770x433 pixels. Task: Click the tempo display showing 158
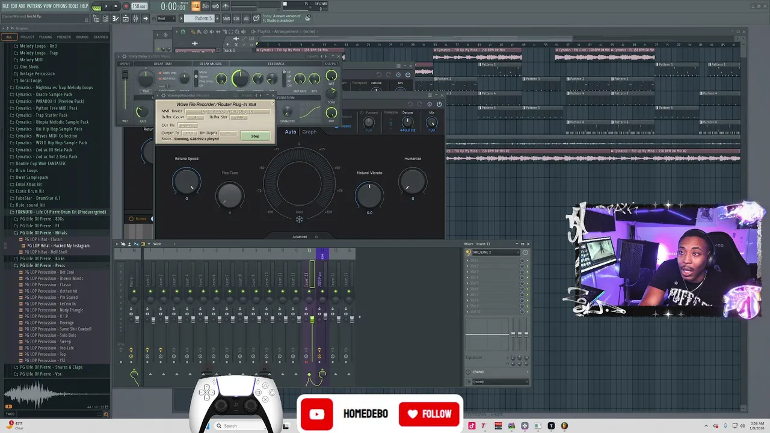click(139, 6)
